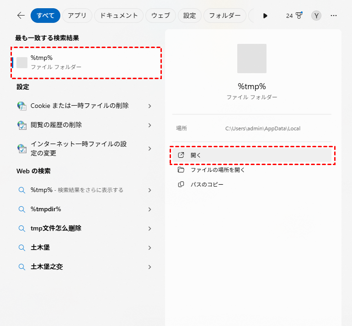352x326 pixels.
Task: Expand the %tmpdir% chevron
Action: tap(150, 209)
